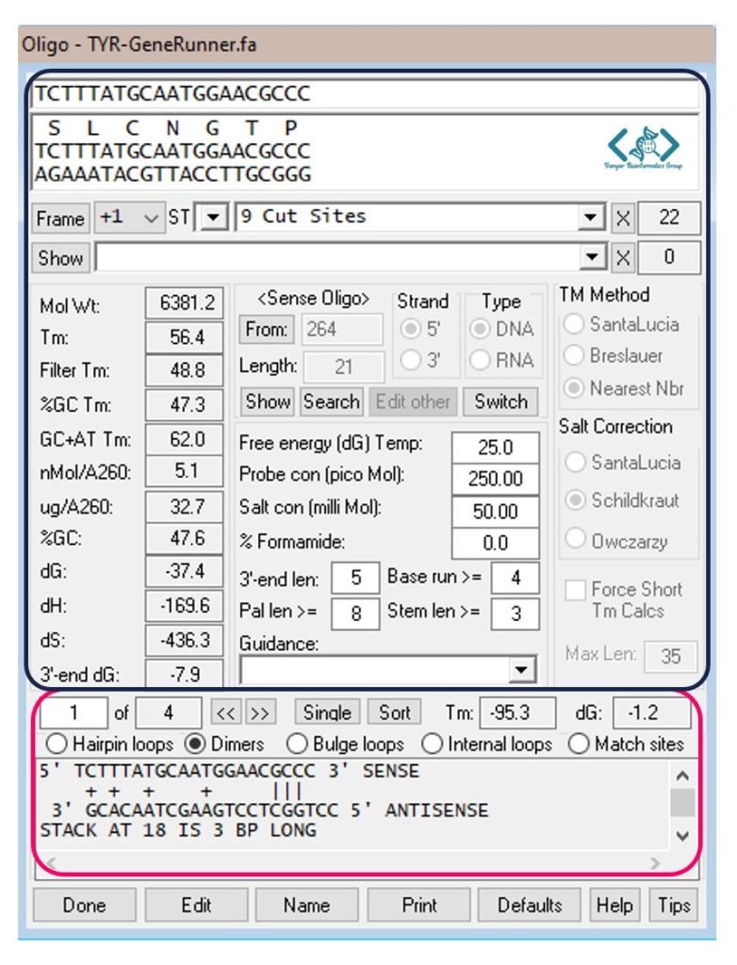Click the Frame button
This screenshot has height=965, width=737.
click(x=60, y=219)
